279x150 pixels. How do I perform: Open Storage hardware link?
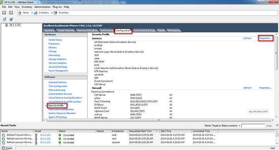point(52,51)
